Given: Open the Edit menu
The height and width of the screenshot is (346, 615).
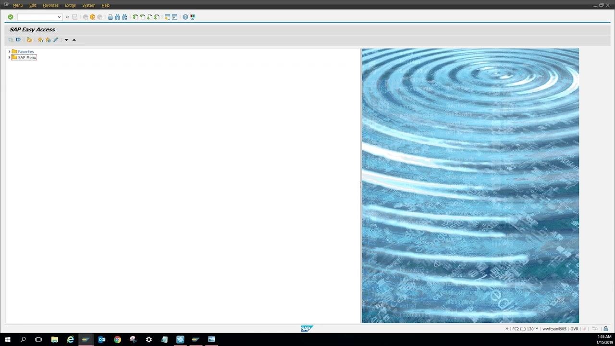Looking at the screenshot, I should click(x=33, y=5).
